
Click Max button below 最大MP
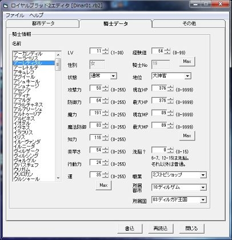pos(187,135)
